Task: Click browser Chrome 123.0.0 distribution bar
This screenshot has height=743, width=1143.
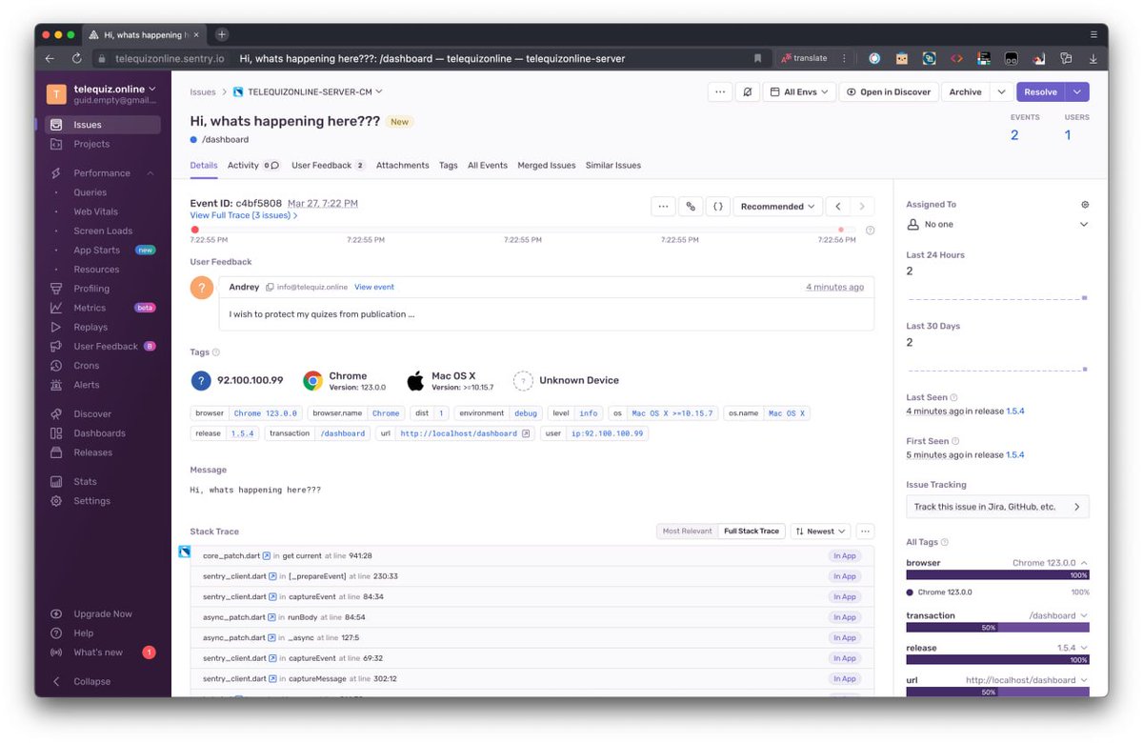Action: [x=997, y=575]
